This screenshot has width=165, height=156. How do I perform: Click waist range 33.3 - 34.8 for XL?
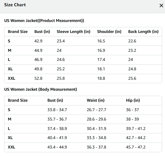click(96, 138)
